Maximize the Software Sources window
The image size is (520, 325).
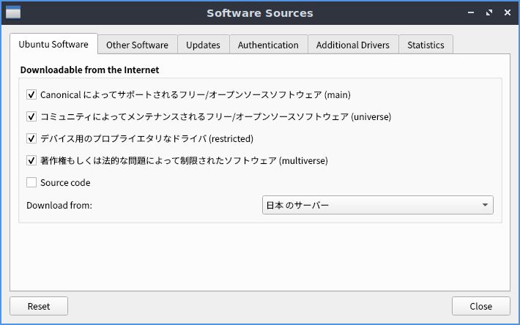pos(489,13)
